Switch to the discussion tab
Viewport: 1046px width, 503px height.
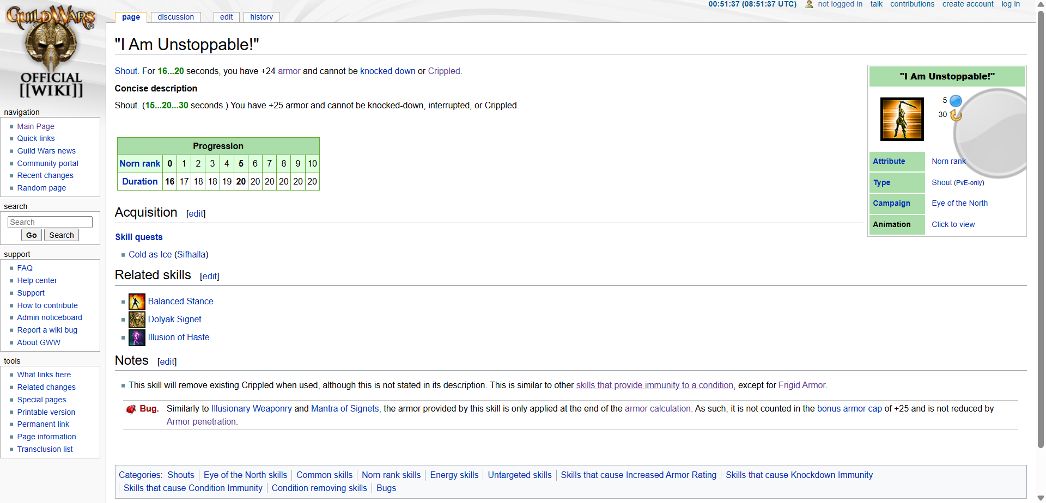click(176, 17)
